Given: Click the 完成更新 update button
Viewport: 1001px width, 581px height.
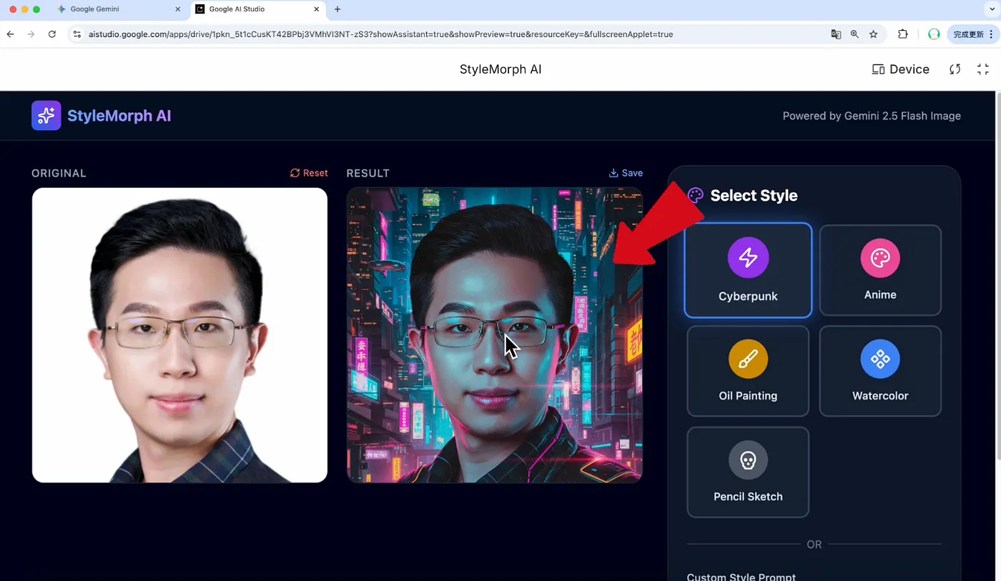Looking at the screenshot, I should (973, 34).
